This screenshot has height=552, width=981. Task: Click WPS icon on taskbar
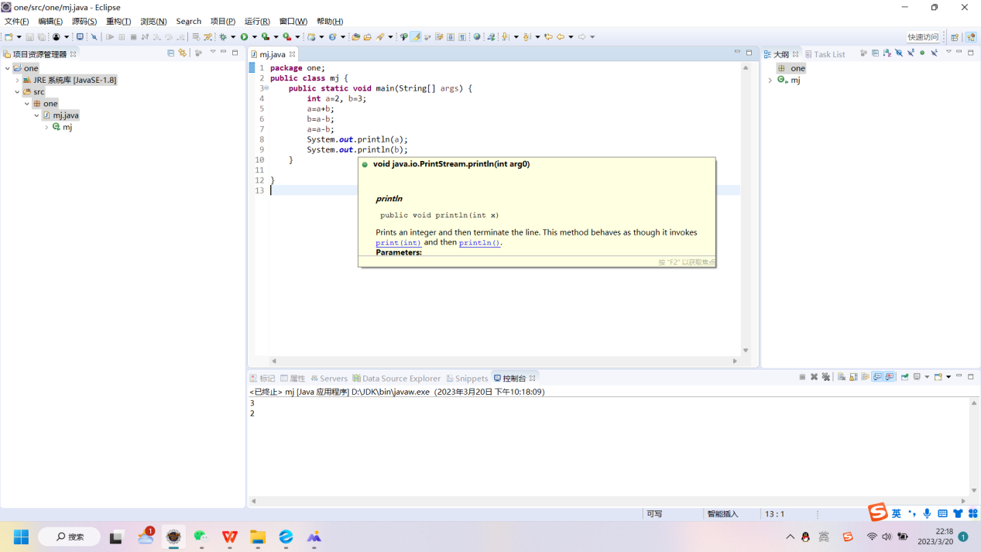(x=230, y=537)
